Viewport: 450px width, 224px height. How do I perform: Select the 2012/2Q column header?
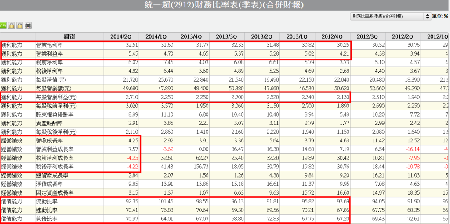(x=403, y=37)
